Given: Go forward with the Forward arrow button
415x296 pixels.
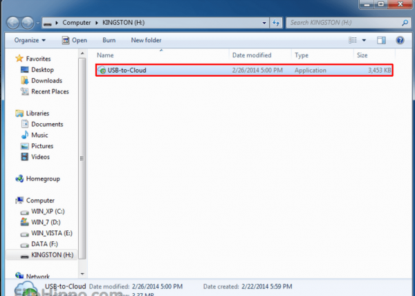Looking at the screenshot, I should point(28,23).
